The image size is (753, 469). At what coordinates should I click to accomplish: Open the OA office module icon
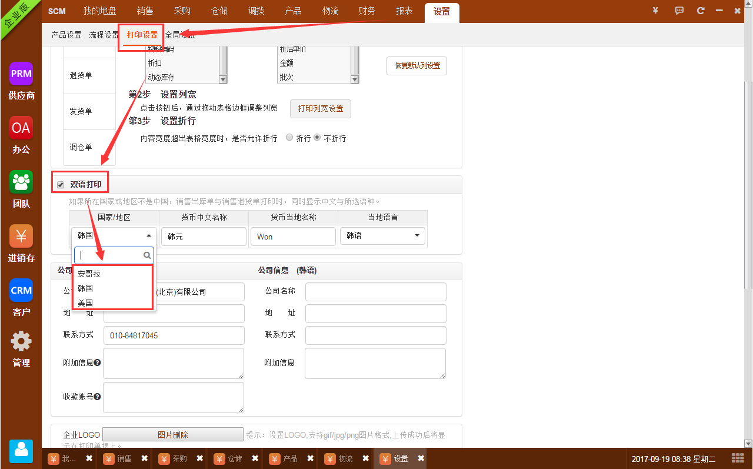(x=21, y=128)
